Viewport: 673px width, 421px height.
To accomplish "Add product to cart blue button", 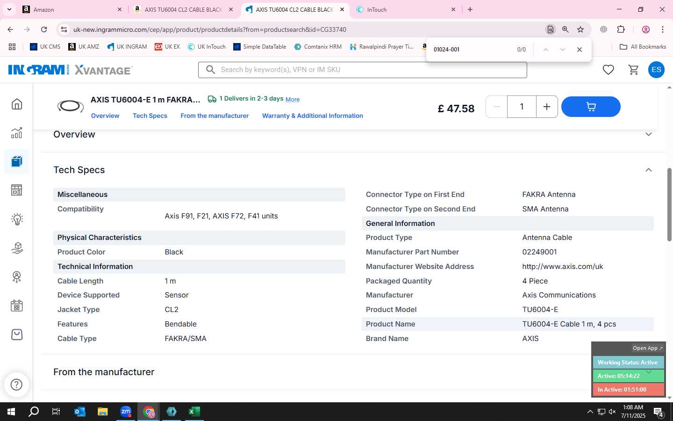I will [x=591, y=107].
